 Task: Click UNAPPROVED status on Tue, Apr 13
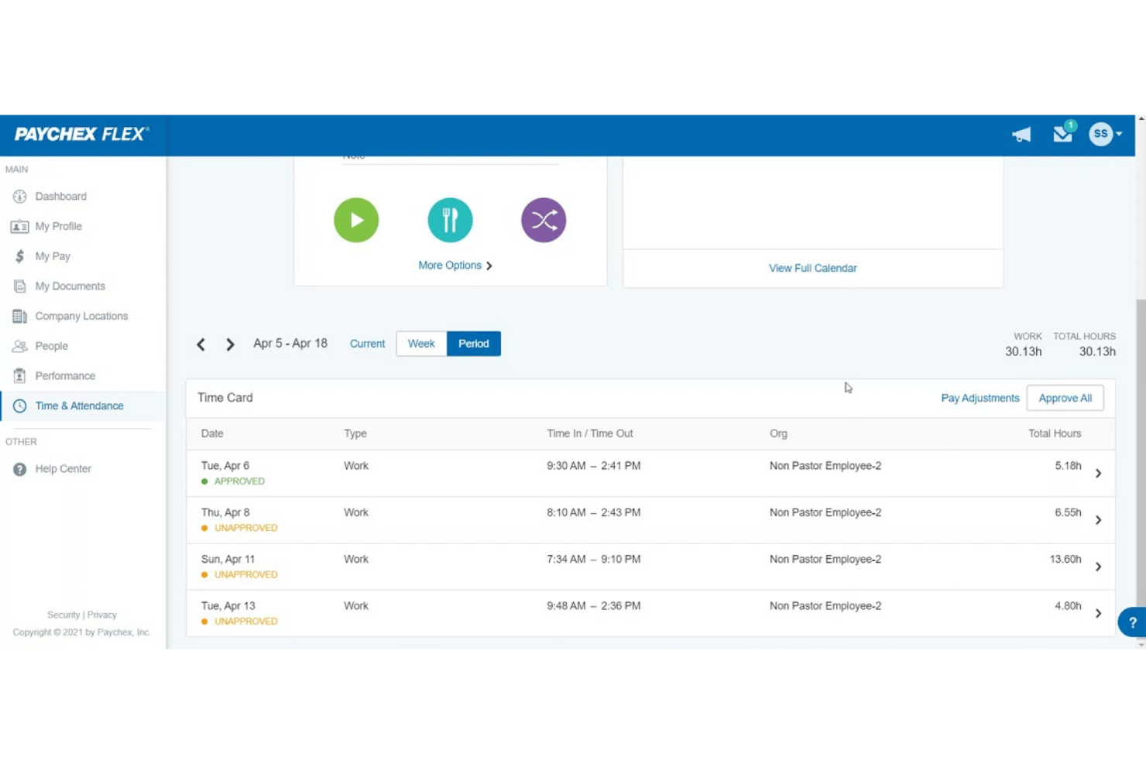pyautogui.click(x=245, y=621)
